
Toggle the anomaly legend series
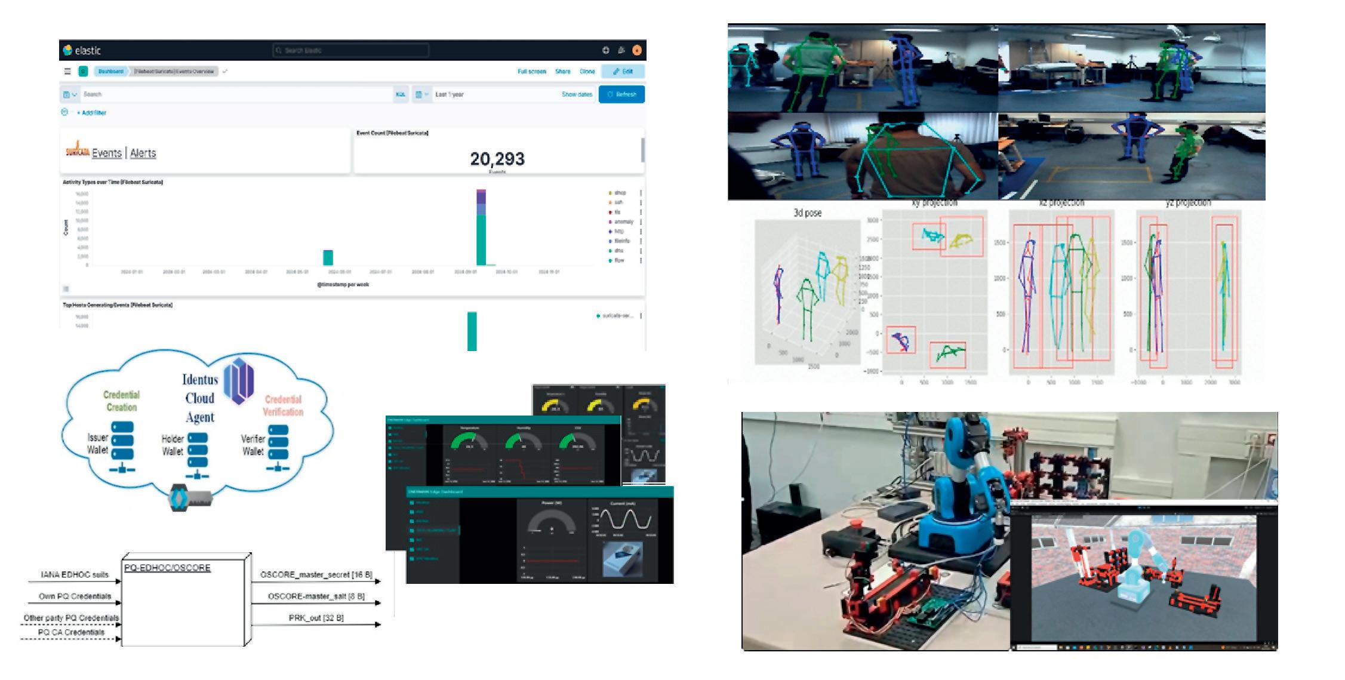point(623,221)
